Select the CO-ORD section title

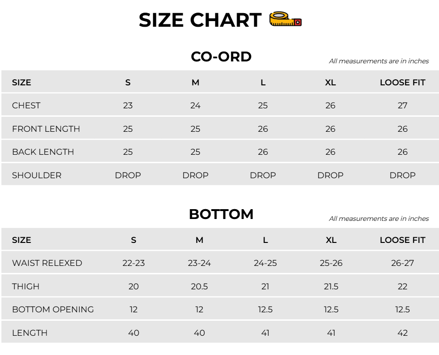221,57
